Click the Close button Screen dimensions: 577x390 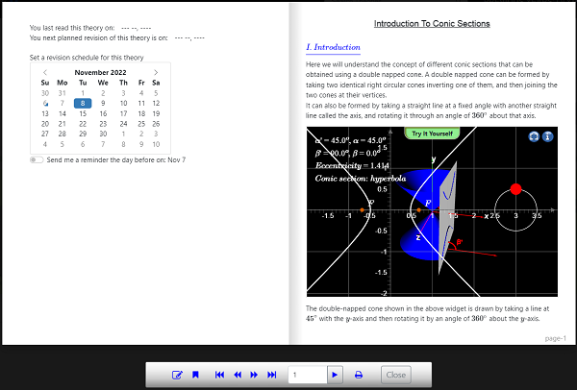tap(394, 375)
